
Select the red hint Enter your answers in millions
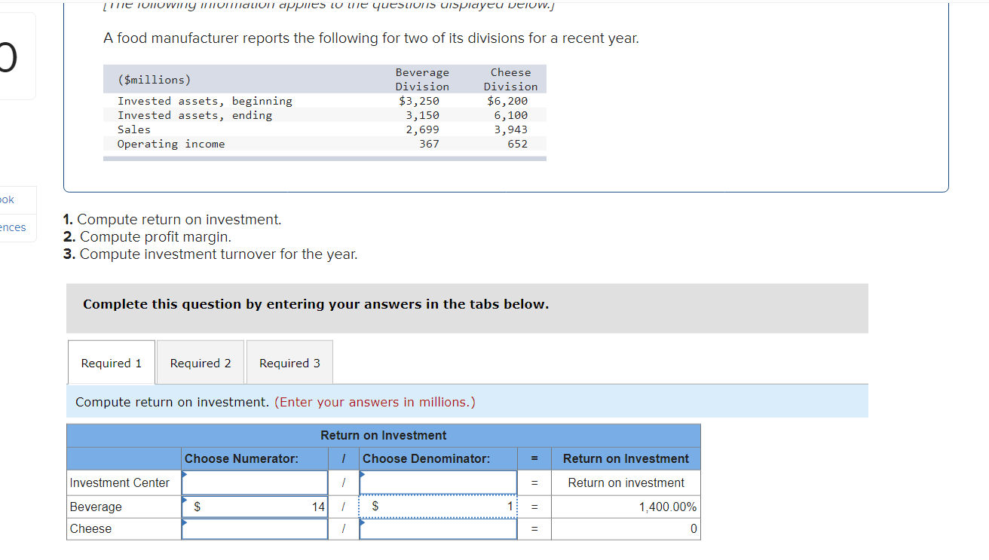pos(375,402)
